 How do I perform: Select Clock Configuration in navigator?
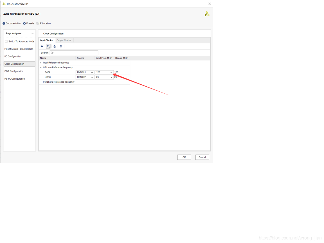click(19, 64)
